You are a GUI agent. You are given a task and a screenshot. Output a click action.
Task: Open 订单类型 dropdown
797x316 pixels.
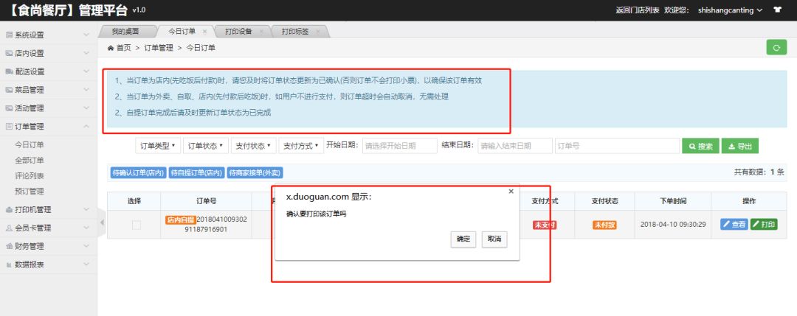(x=158, y=146)
